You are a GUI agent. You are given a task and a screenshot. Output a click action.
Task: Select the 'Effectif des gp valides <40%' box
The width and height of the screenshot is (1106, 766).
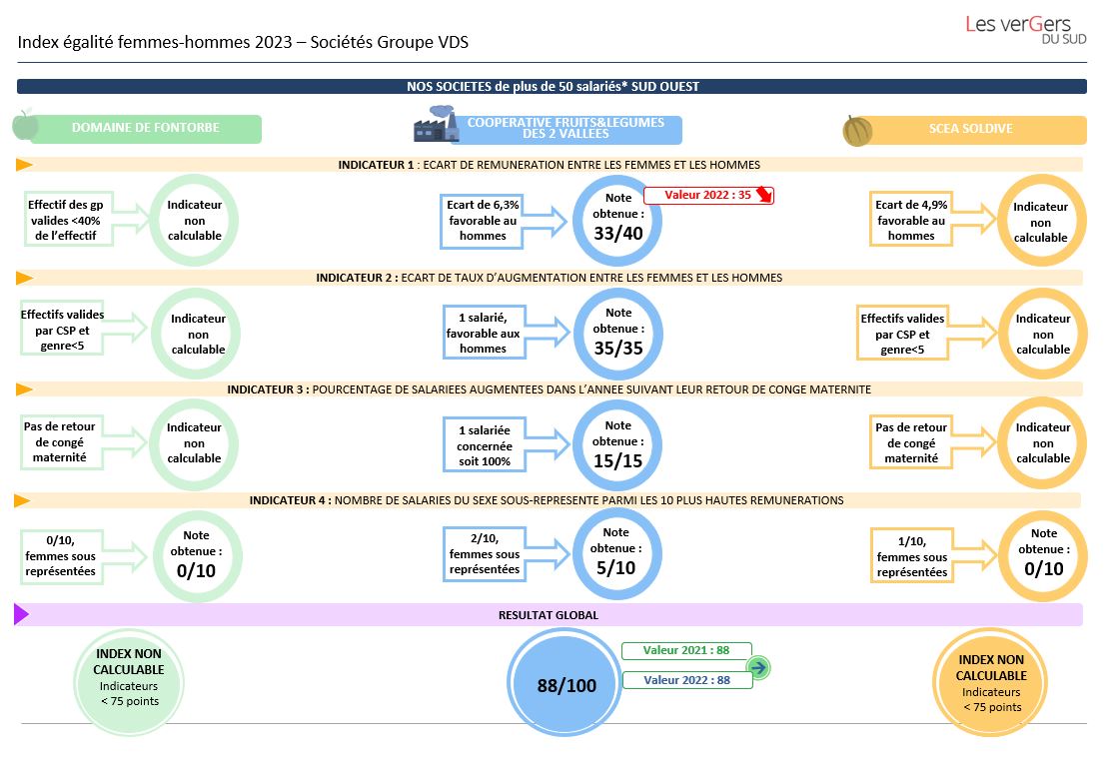[x=66, y=220]
